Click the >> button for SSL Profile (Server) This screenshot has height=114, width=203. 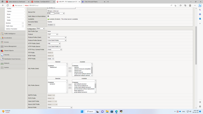tap(70, 88)
